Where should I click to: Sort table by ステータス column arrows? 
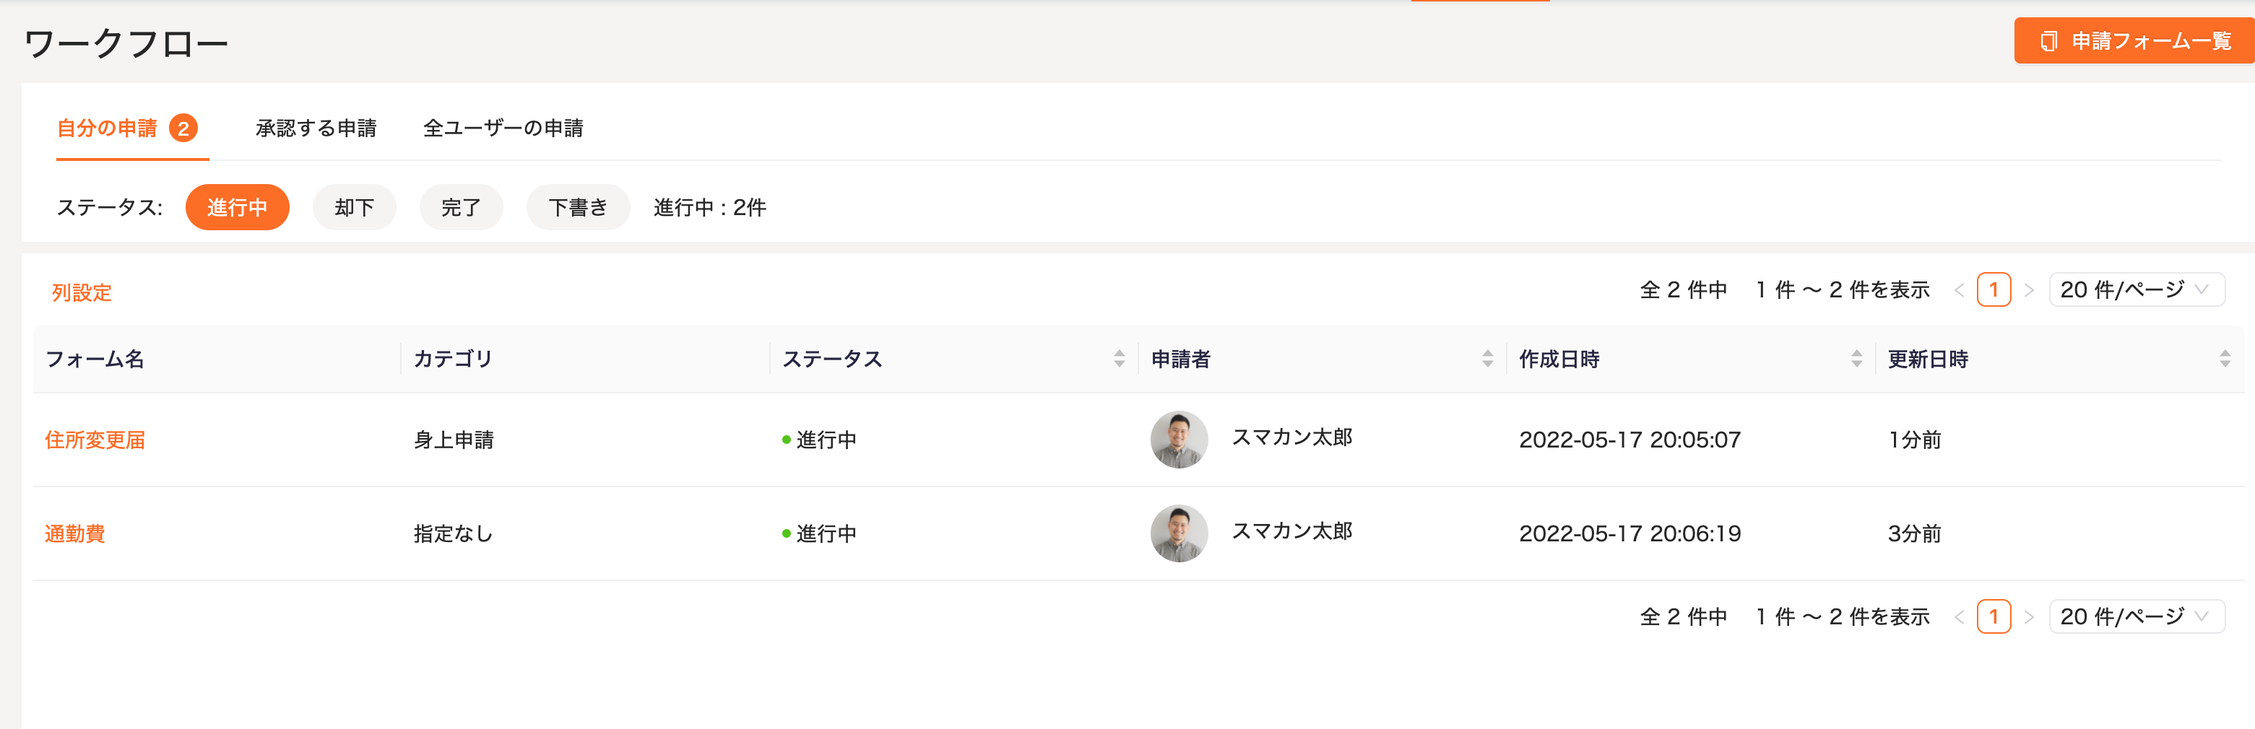pyautogui.click(x=1119, y=359)
